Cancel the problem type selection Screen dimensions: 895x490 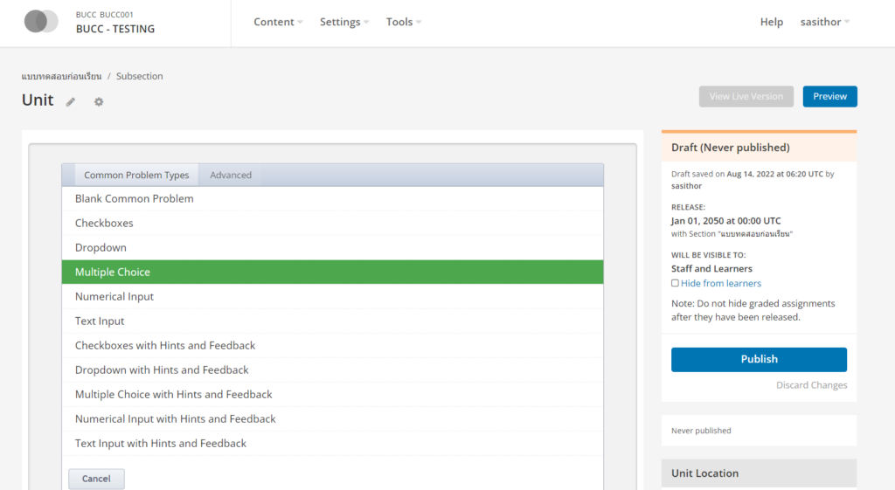[96, 479]
